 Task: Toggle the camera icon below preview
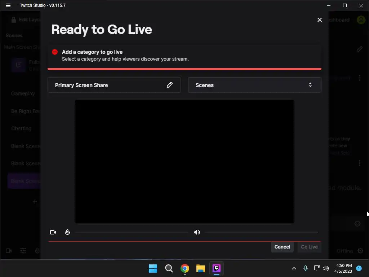53,232
